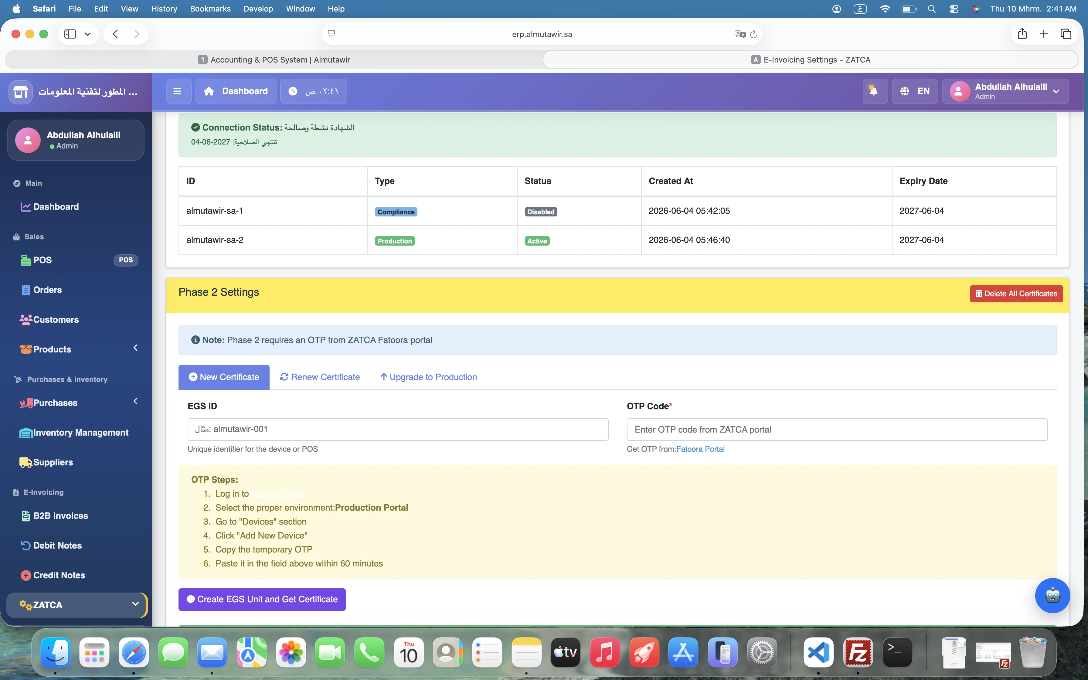The image size is (1088, 680).
Task: Open the Bookmarks menu
Action: point(210,9)
